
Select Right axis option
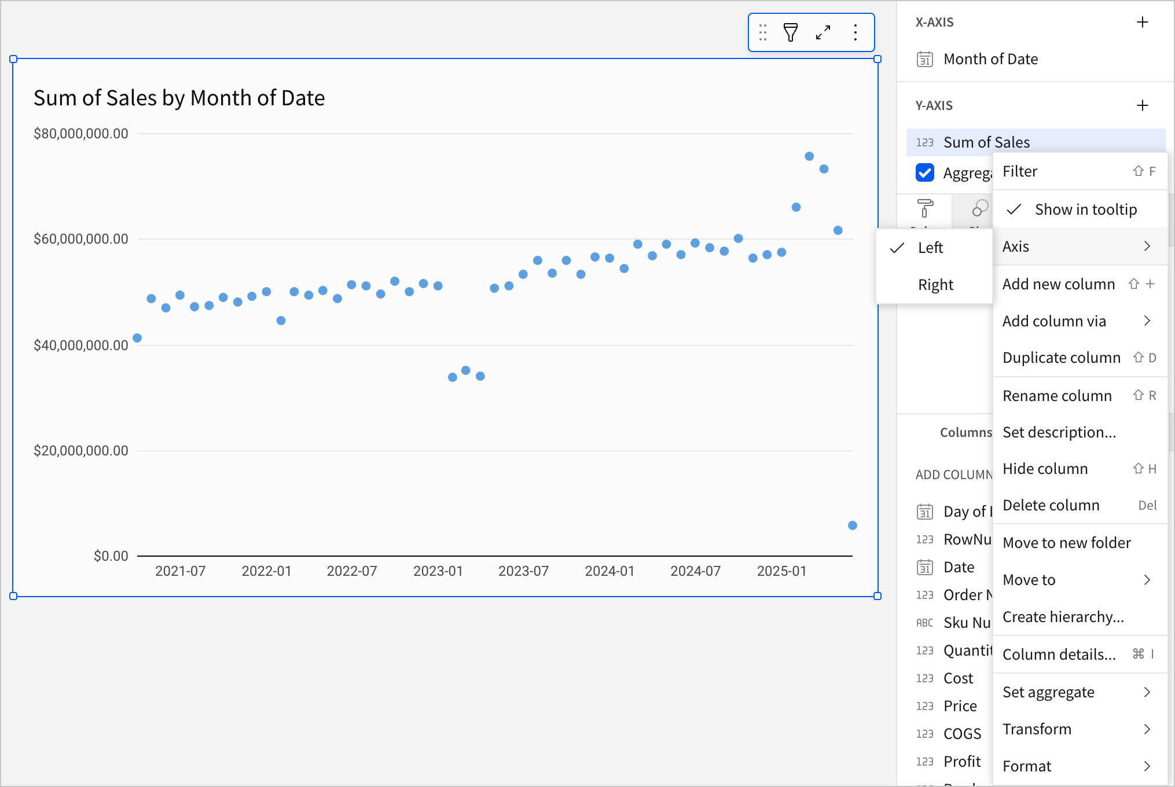click(934, 285)
